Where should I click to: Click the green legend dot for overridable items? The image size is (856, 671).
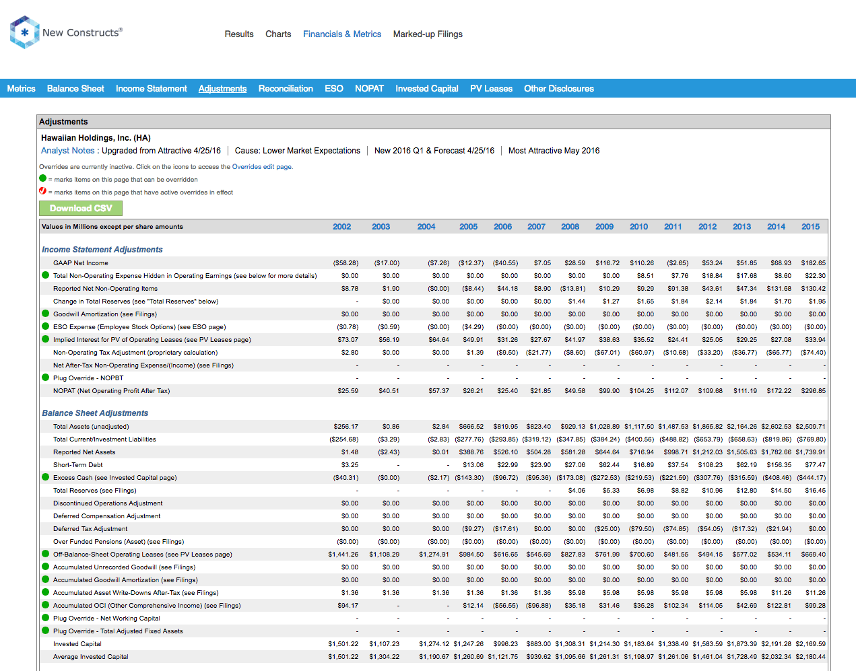point(43,178)
